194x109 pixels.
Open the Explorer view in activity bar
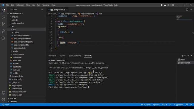click(x=3, y=11)
